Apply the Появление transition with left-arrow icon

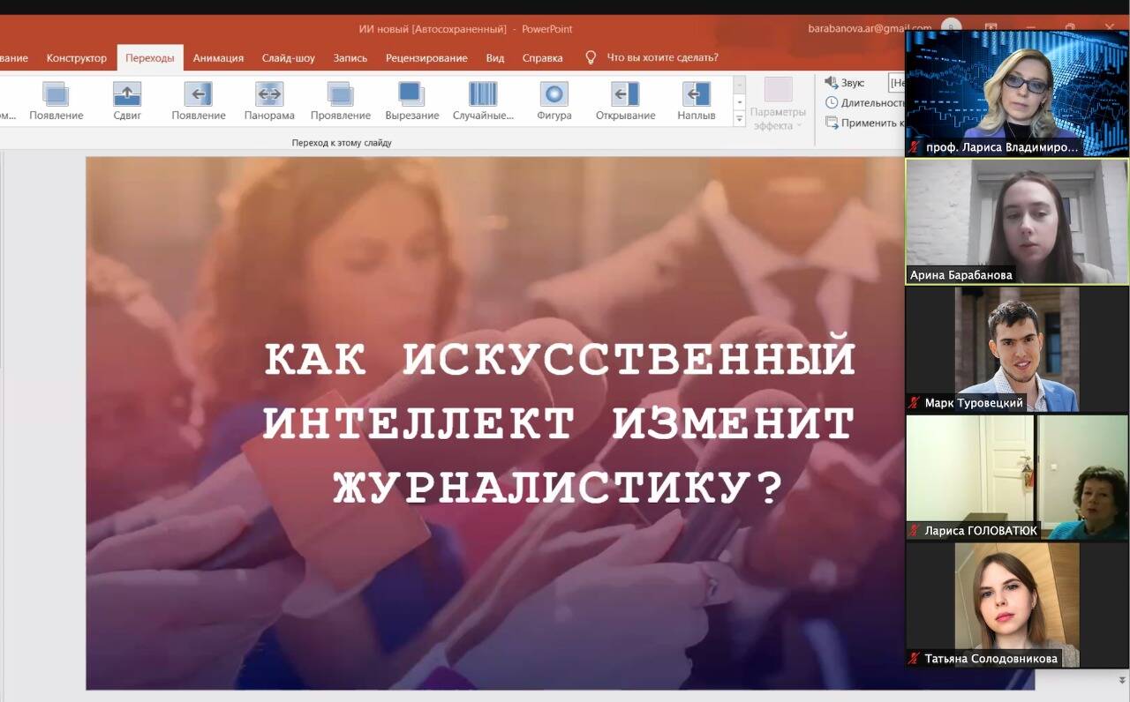click(198, 101)
